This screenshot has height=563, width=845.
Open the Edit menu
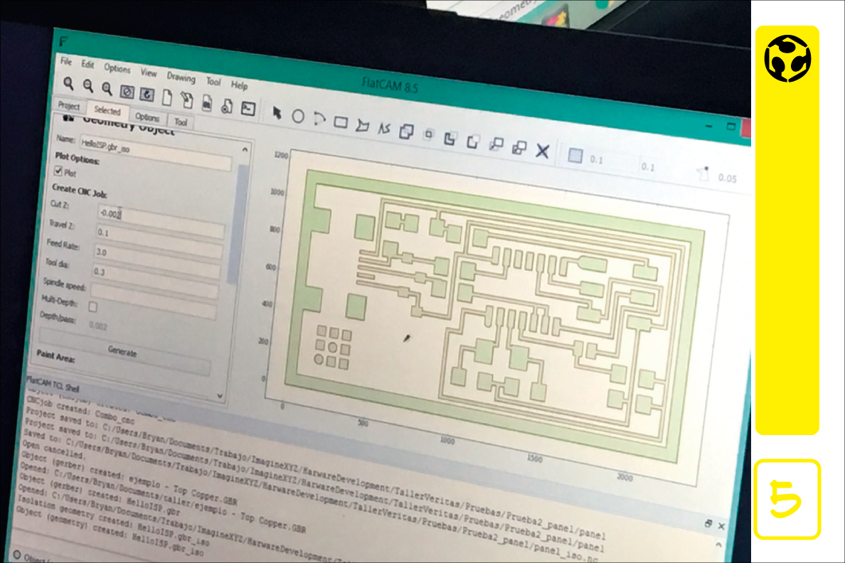point(87,65)
